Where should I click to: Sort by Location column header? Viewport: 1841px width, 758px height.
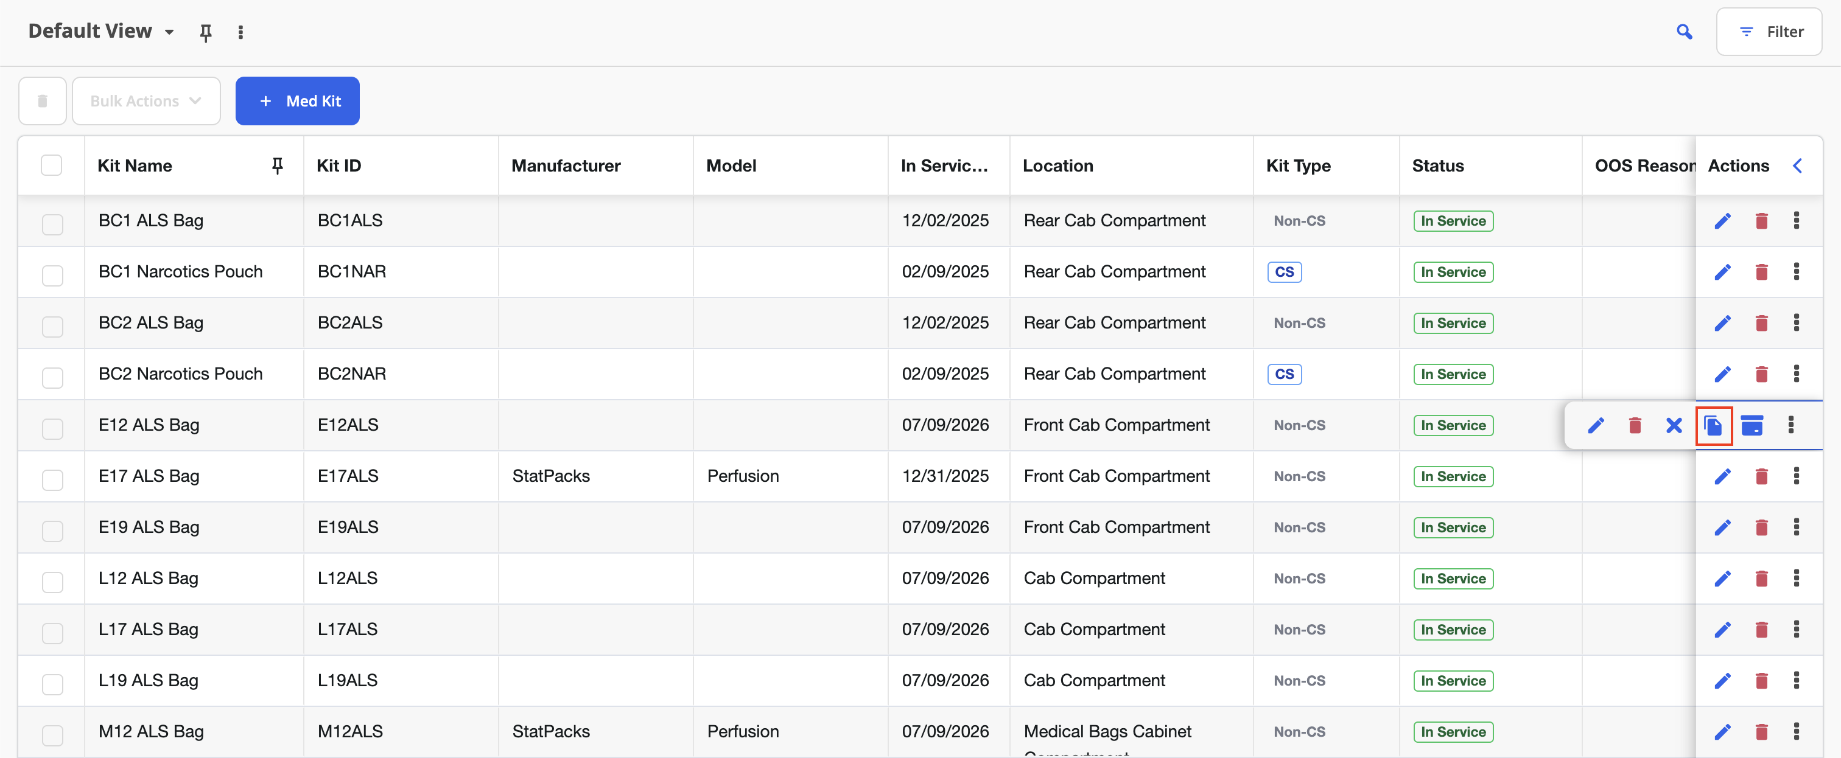click(x=1057, y=165)
